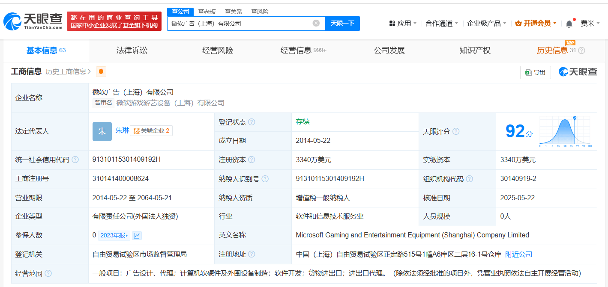
Task: Clear the search box with the X icon
Action: click(x=316, y=23)
